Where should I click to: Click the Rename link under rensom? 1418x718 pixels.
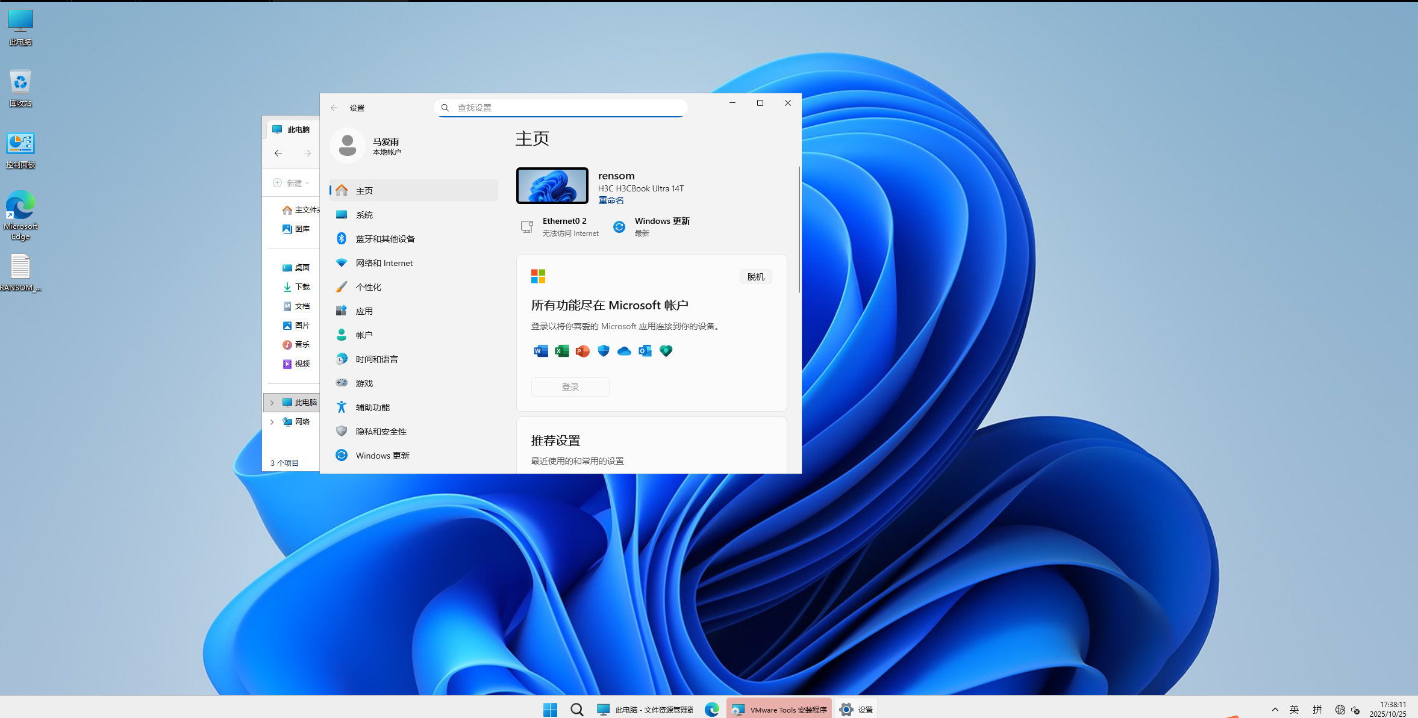[x=611, y=200]
